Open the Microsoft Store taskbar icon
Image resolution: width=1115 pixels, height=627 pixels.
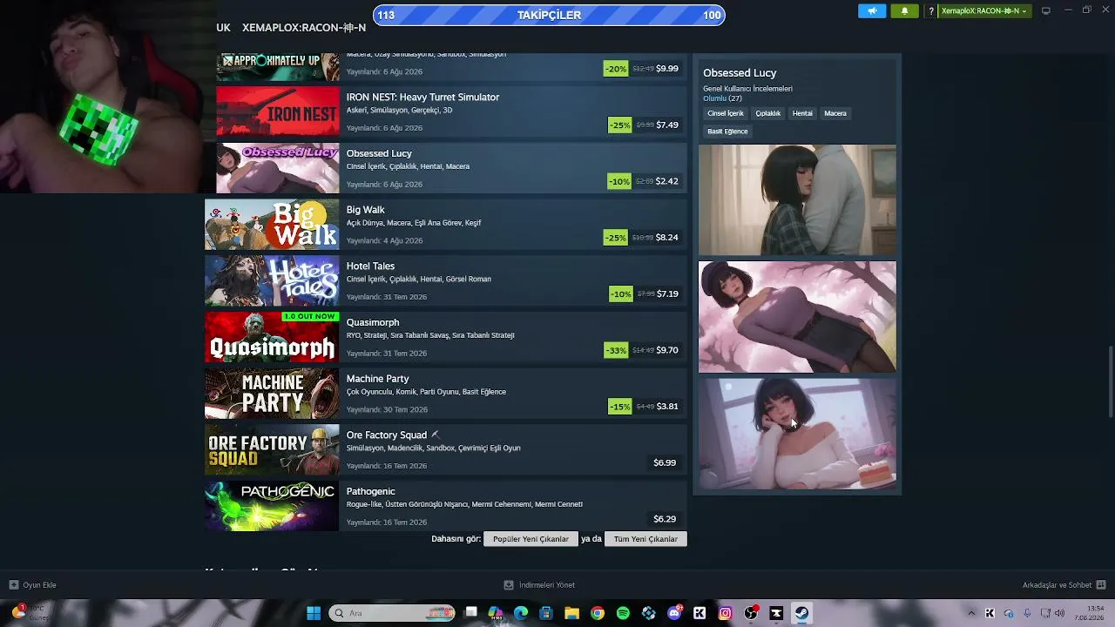coord(546,613)
